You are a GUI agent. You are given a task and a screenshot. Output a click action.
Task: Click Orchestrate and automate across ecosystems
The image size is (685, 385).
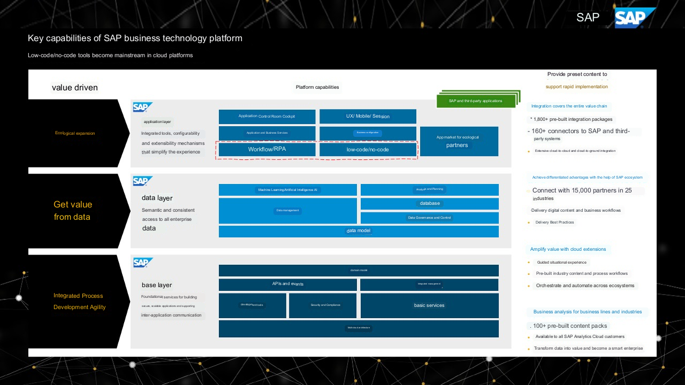tap(585, 286)
